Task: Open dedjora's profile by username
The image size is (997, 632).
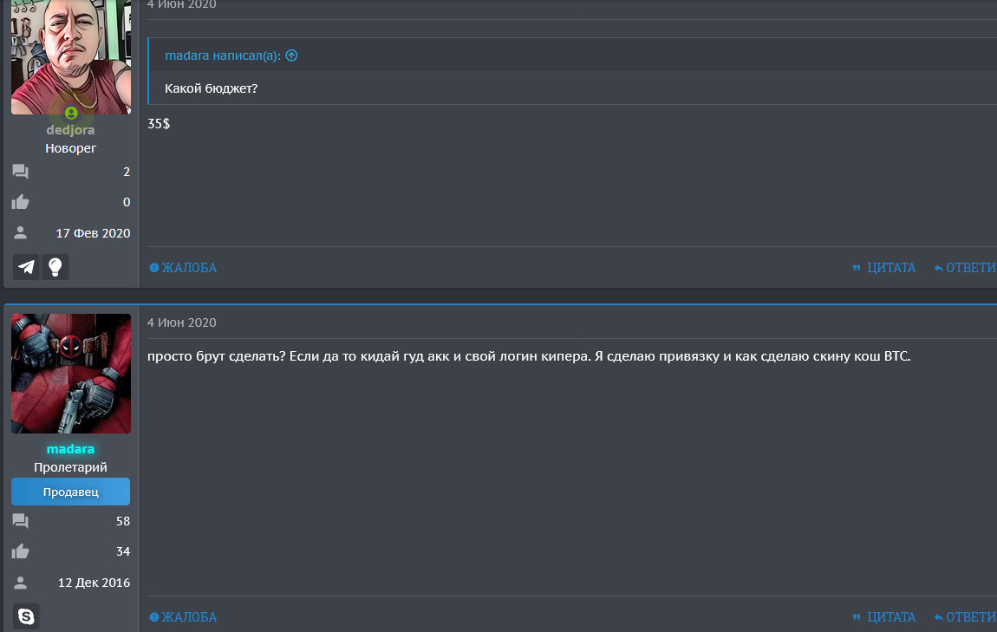Action: (70, 130)
